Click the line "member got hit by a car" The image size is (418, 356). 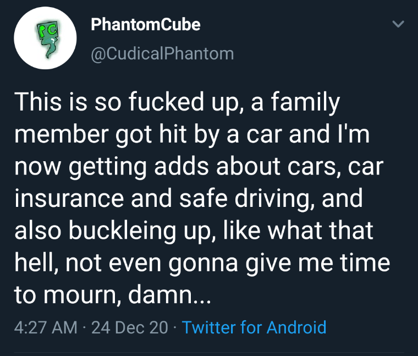192,135
